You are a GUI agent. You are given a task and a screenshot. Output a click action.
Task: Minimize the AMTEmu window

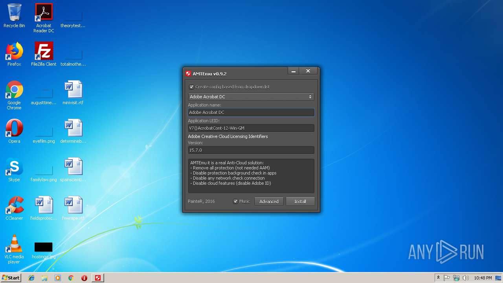(x=294, y=71)
